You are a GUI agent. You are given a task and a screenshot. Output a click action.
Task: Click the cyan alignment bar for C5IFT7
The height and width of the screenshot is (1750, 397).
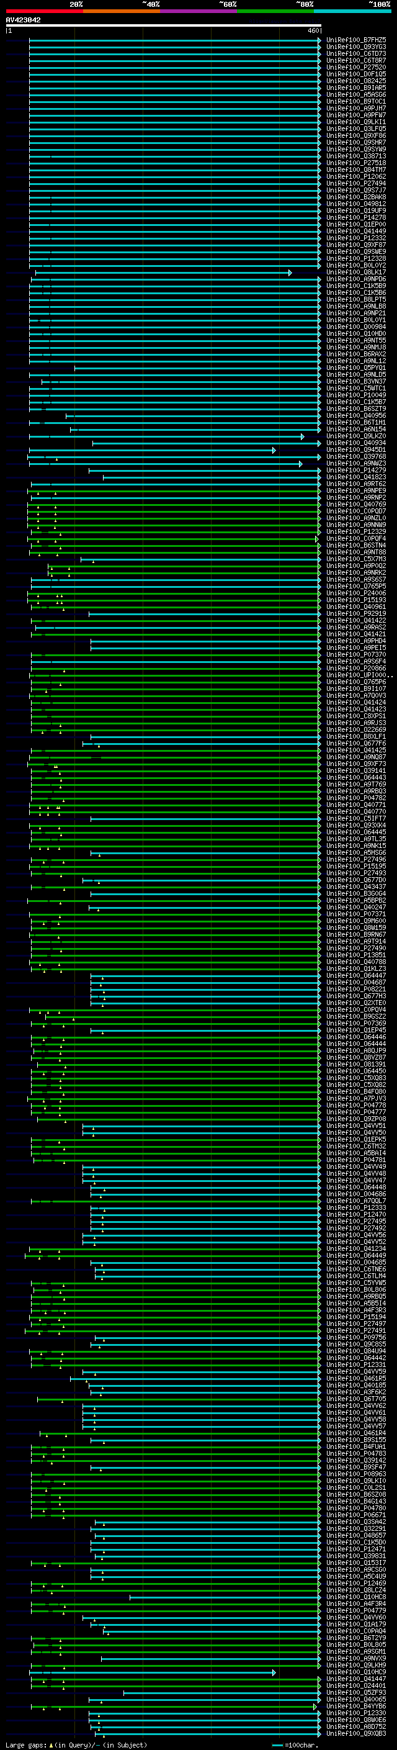[x=205, y=819]
